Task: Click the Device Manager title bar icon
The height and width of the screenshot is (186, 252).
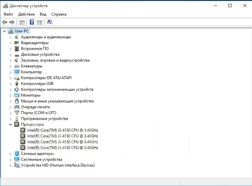Action: 6,6
